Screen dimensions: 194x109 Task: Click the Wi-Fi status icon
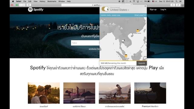pyautogui.click(x=134, y=1)
